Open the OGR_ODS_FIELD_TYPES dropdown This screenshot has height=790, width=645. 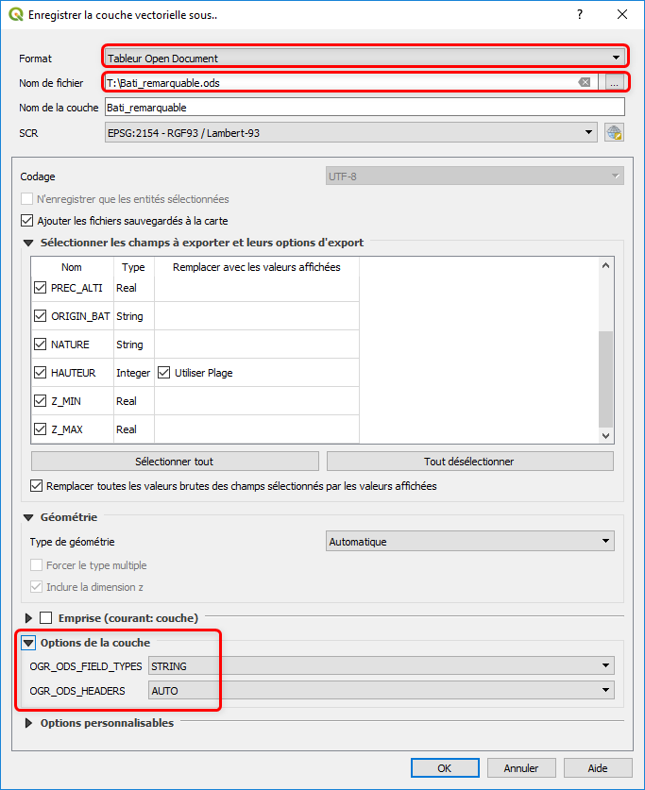pos(381,666)
